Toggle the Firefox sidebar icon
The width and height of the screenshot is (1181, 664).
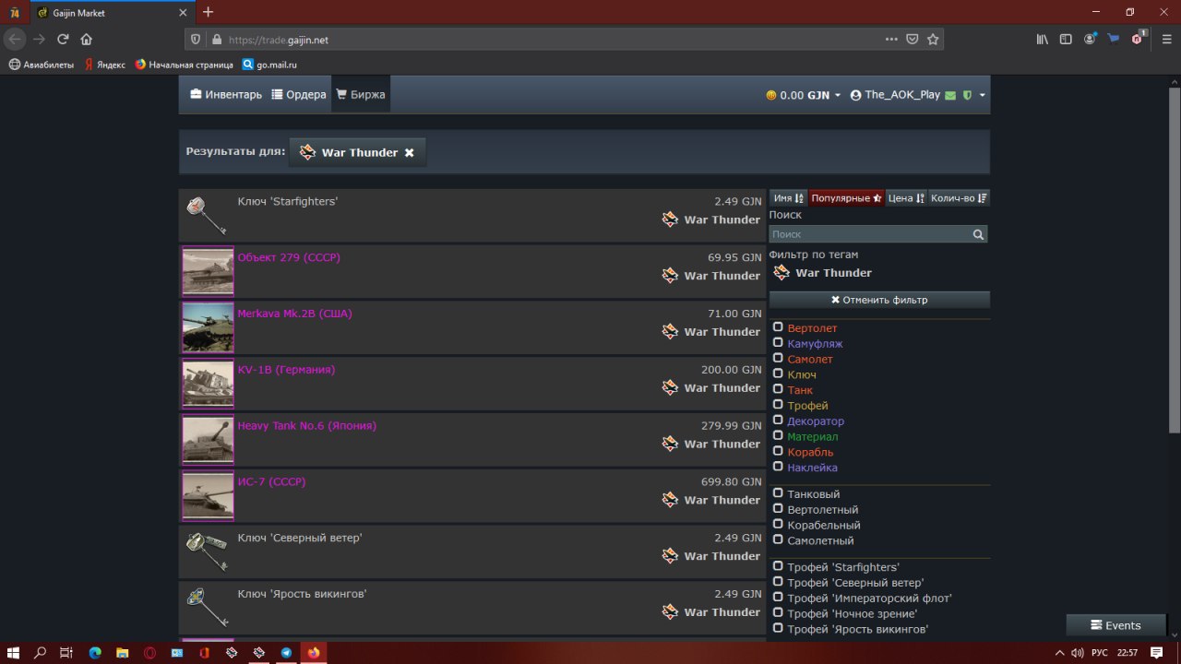click(1066, 40)
